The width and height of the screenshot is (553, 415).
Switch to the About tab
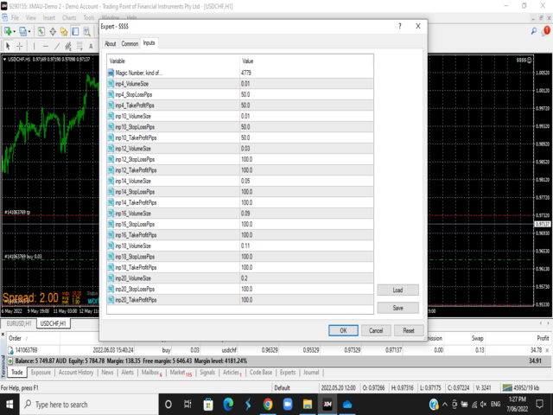111,43
